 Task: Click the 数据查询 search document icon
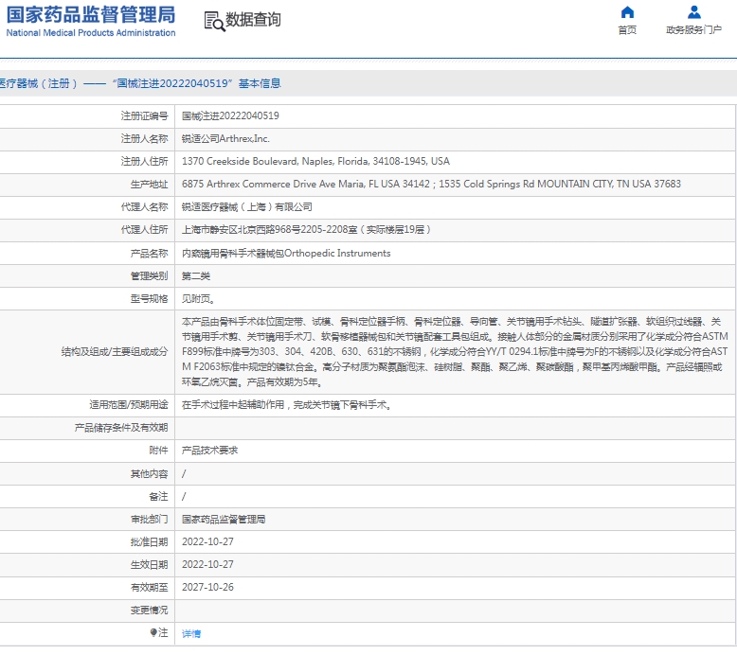coord(214,21)
